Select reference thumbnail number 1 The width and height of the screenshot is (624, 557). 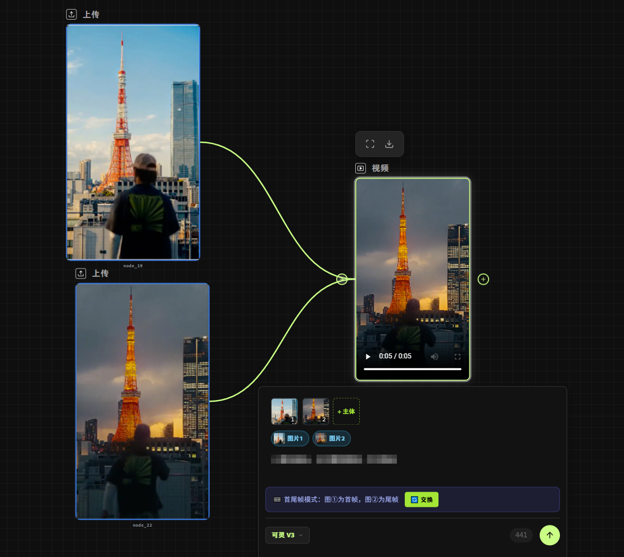point(284,411)
